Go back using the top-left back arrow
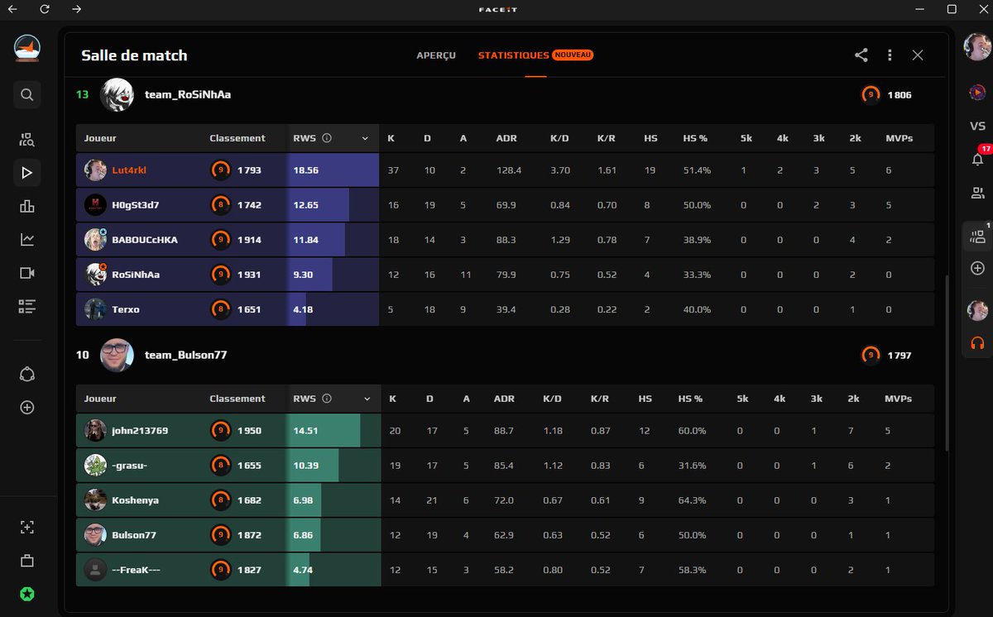The width and height of the screenshot is (993, 617). coord(12,9)
